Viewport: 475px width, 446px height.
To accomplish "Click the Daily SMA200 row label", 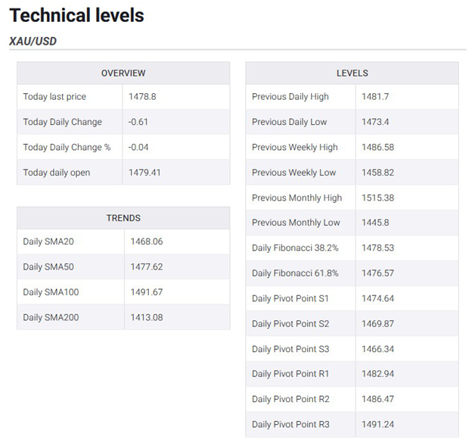I will coord(51,317).
